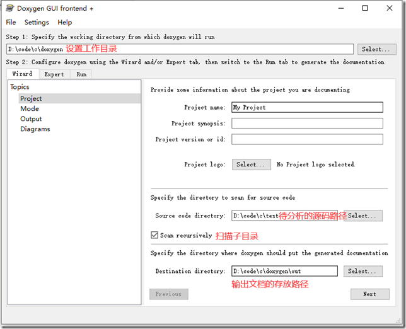406x329 pixels.
Task: Click the 'No Project logo selected' text
Action: tap(316, 164)
